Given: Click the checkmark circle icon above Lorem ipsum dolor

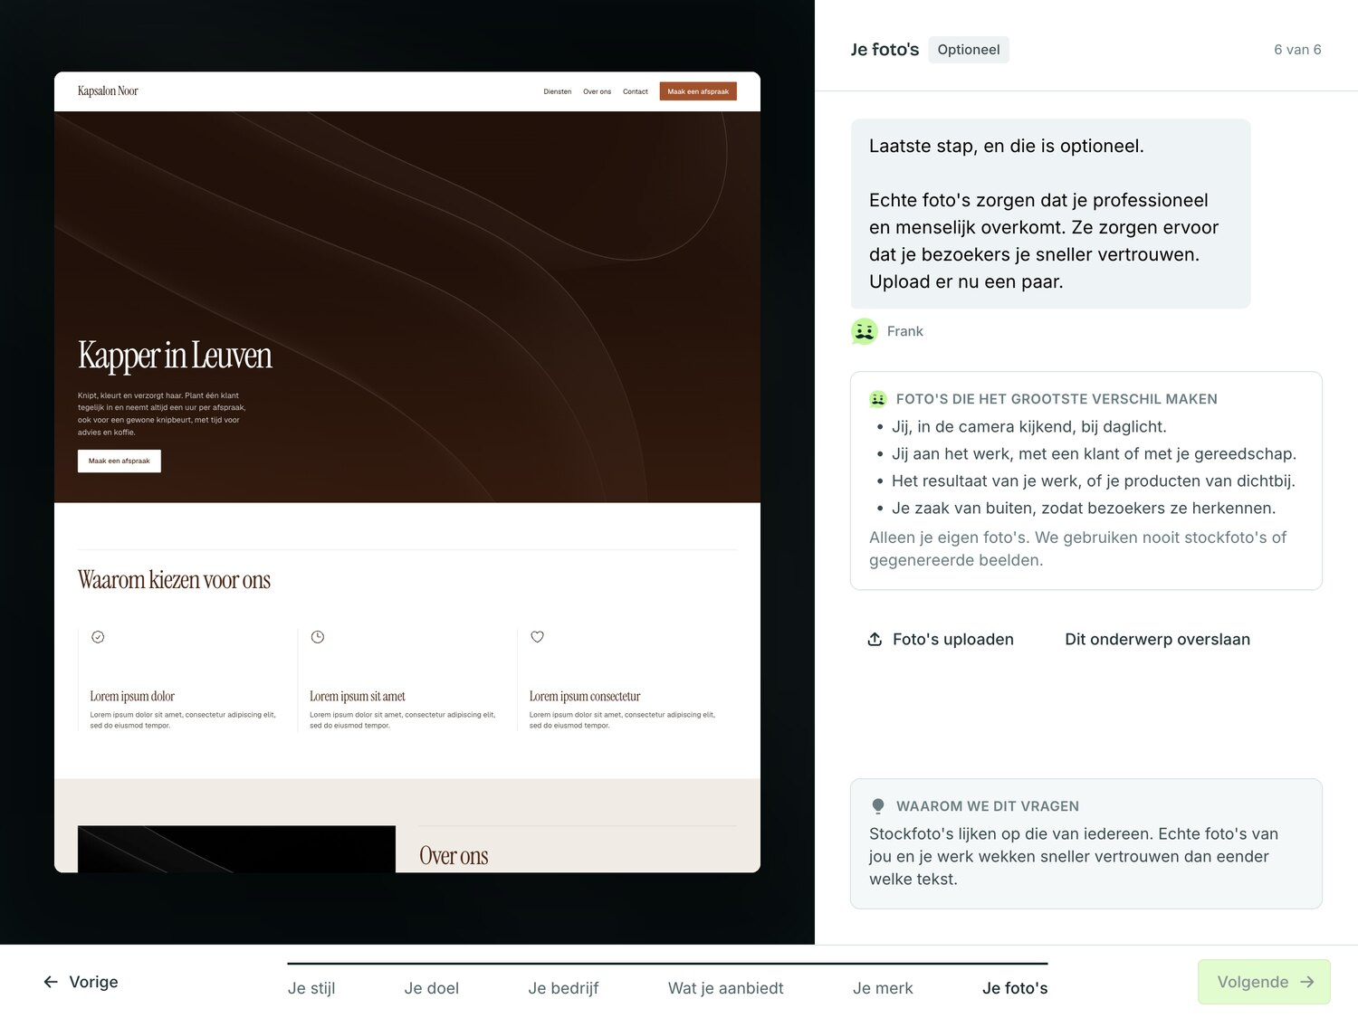Looking at the screenshot, I should click(98, 637).
